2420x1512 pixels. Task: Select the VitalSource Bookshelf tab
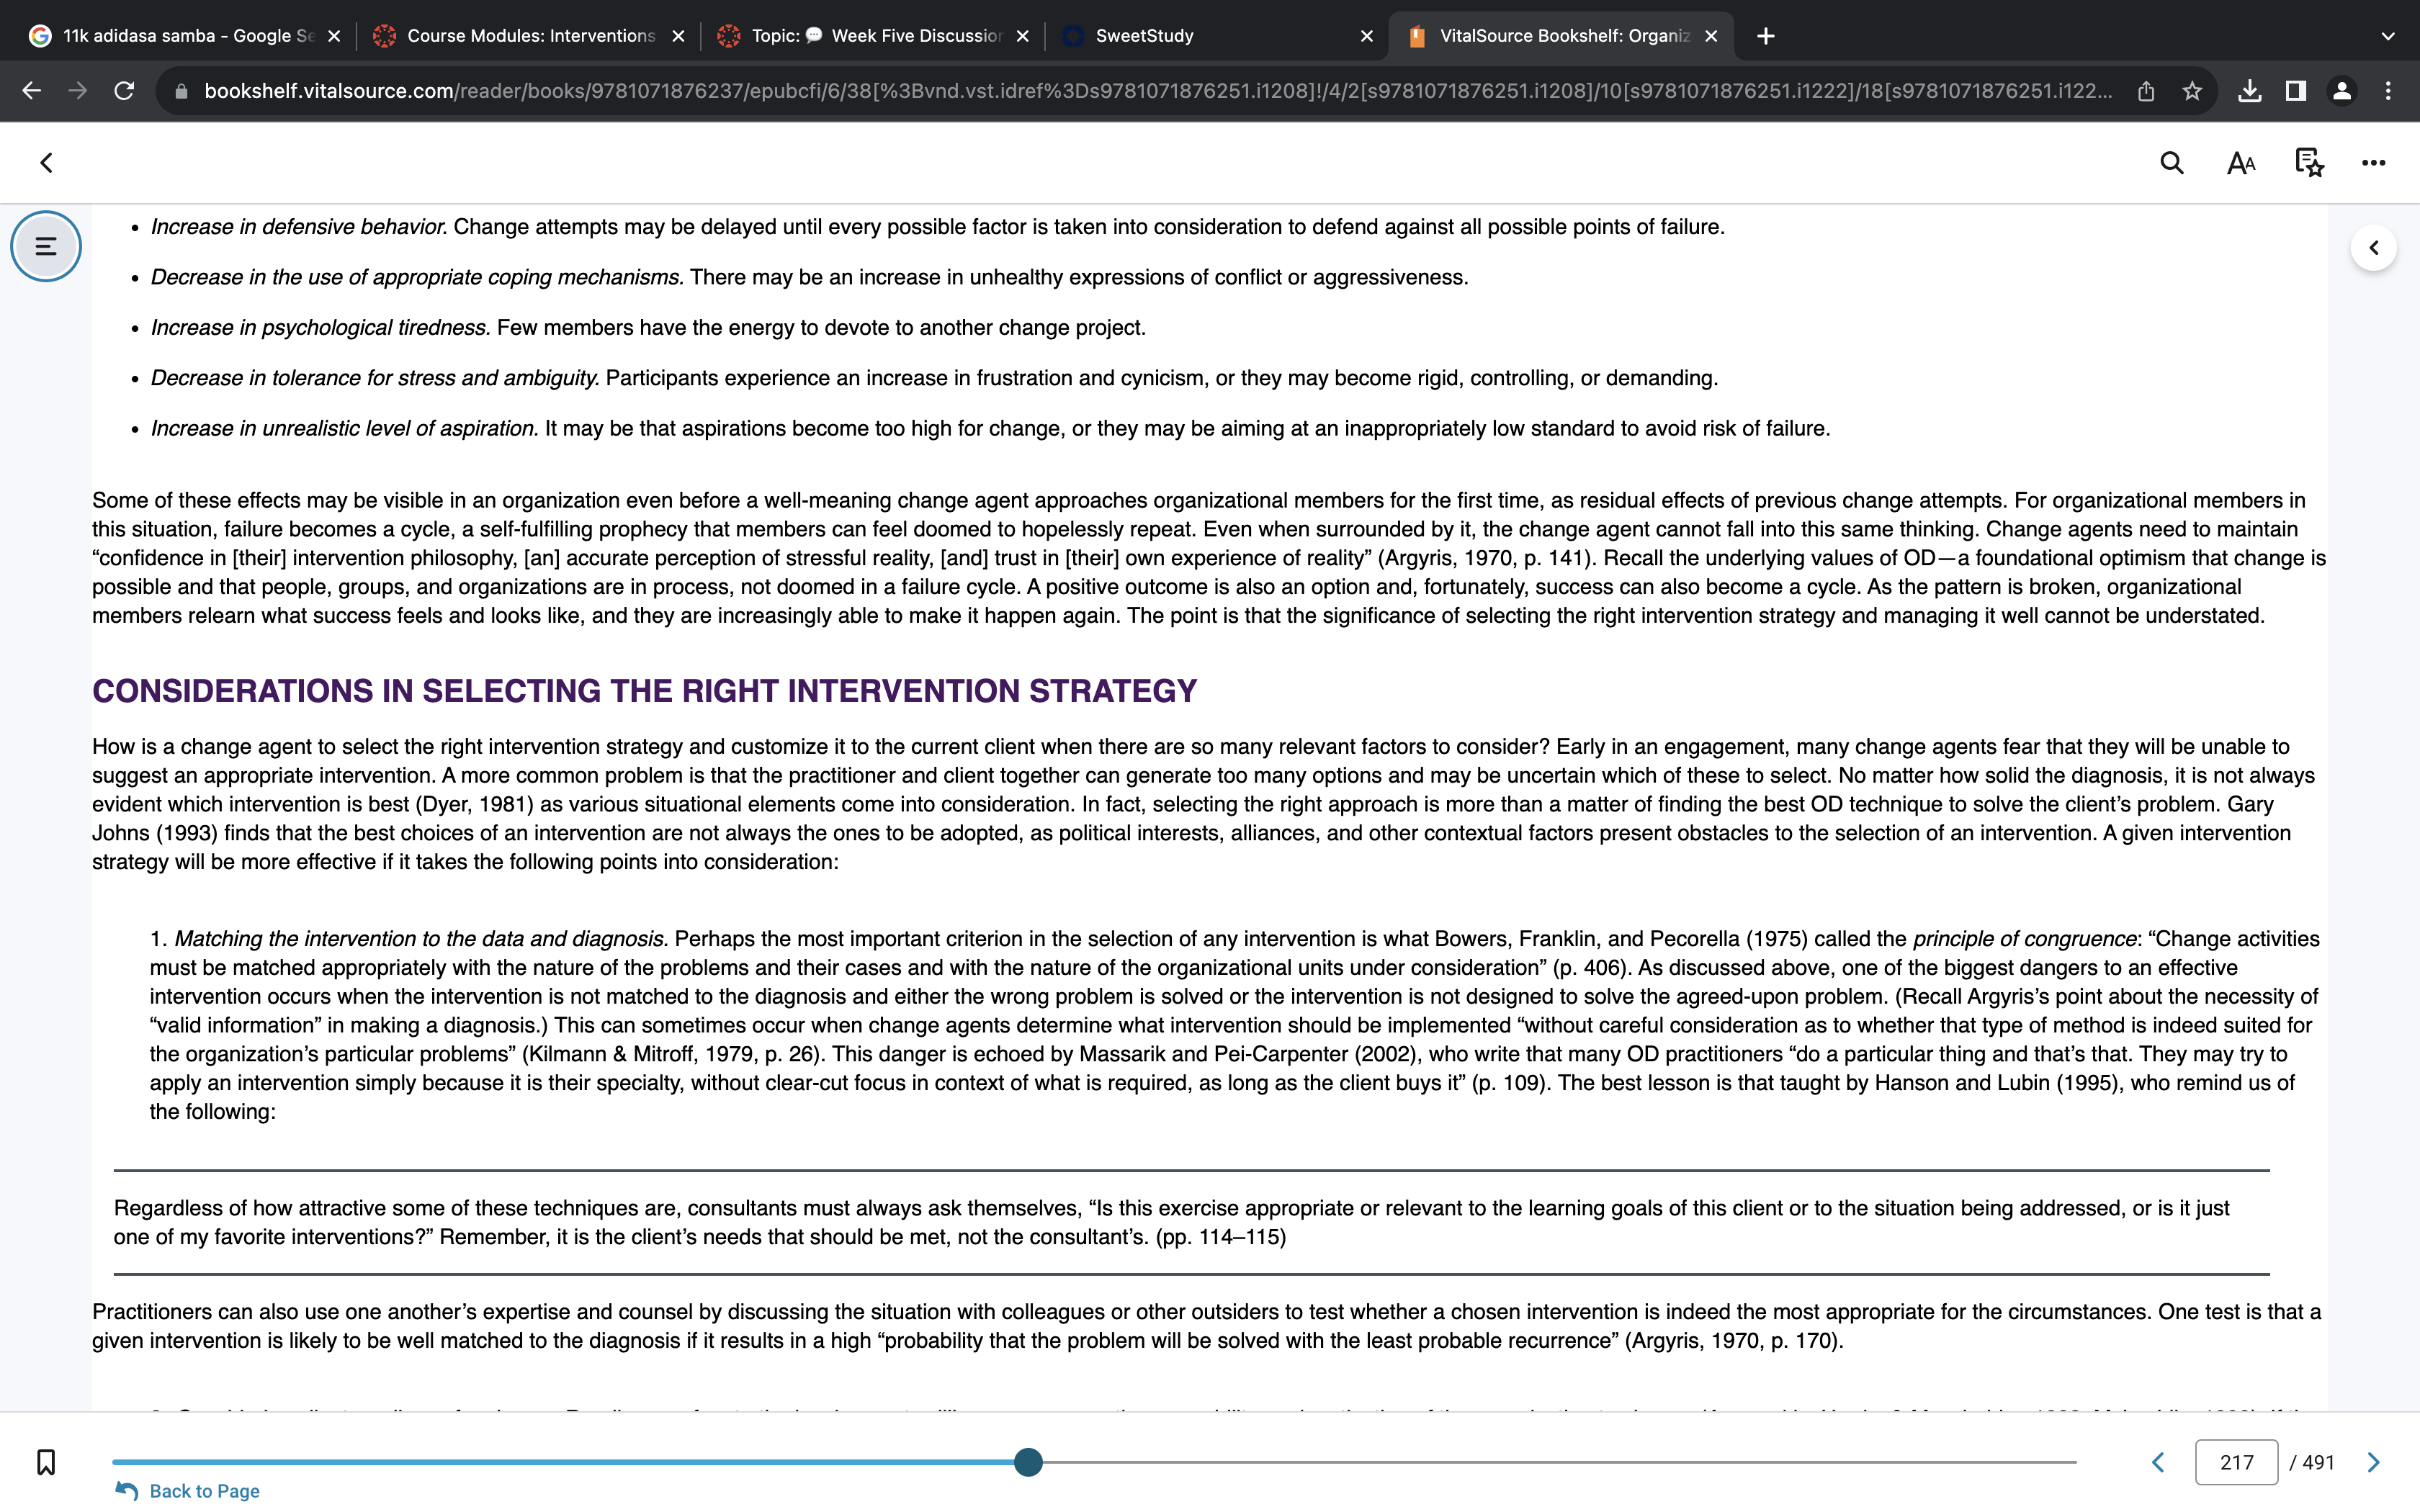(1560, 36)
